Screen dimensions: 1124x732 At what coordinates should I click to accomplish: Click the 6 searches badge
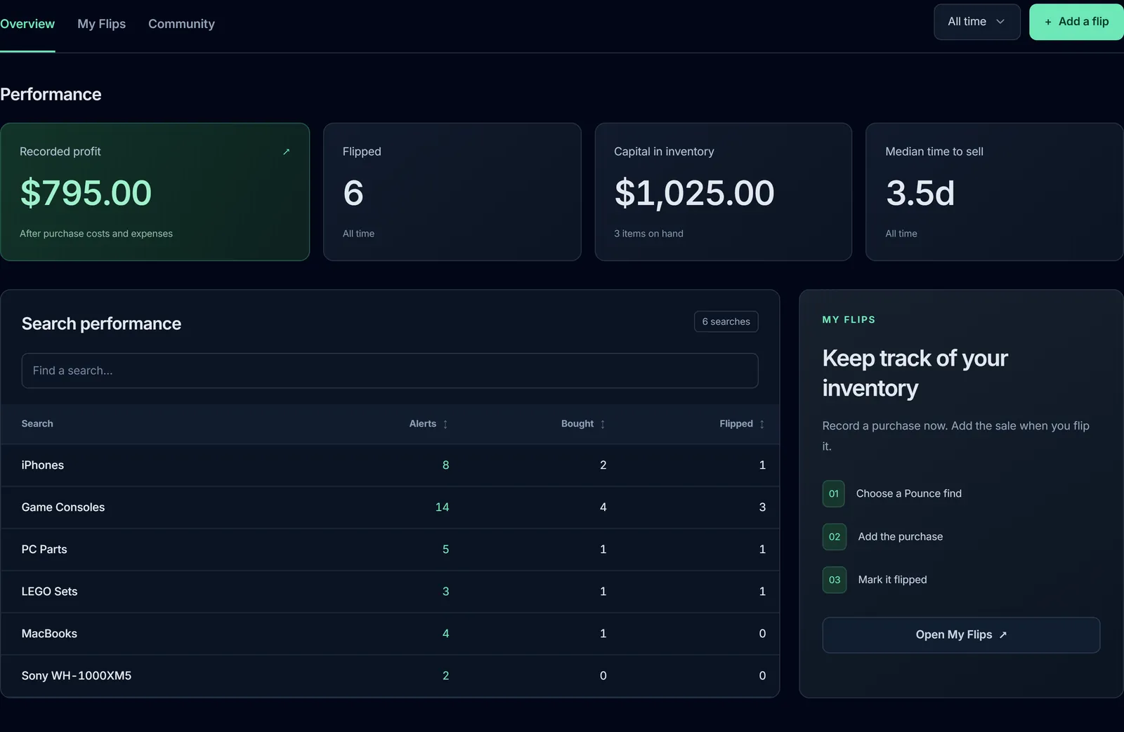[726, 321]
